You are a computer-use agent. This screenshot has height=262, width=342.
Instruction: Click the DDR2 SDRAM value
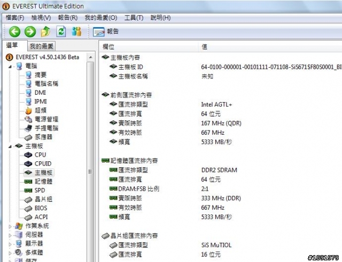coord(219,170)
